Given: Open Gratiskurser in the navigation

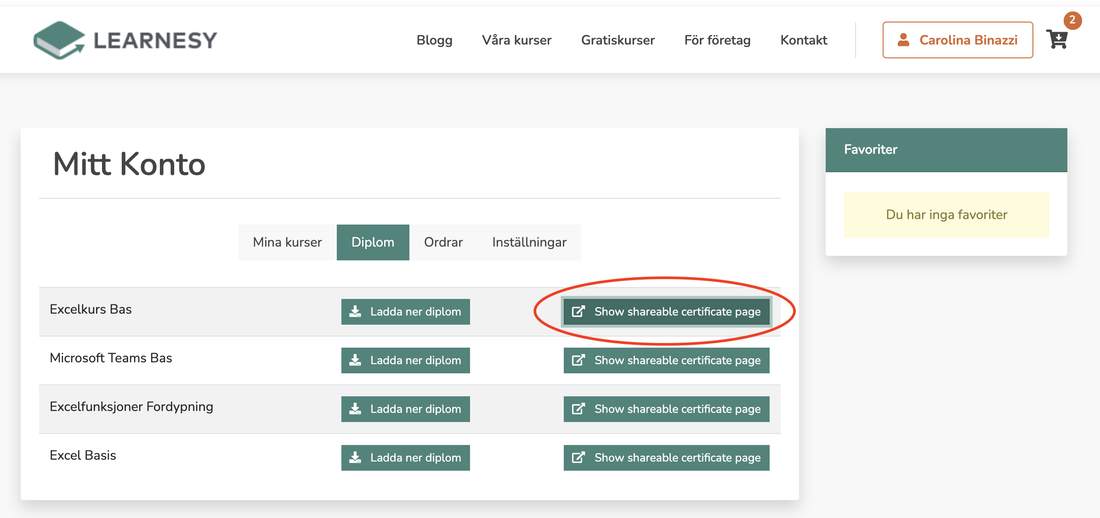Looking at the screenshot, I should coord(618,40).
